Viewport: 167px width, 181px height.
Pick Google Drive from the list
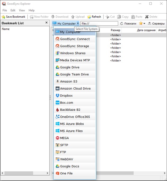click(75, 67)
